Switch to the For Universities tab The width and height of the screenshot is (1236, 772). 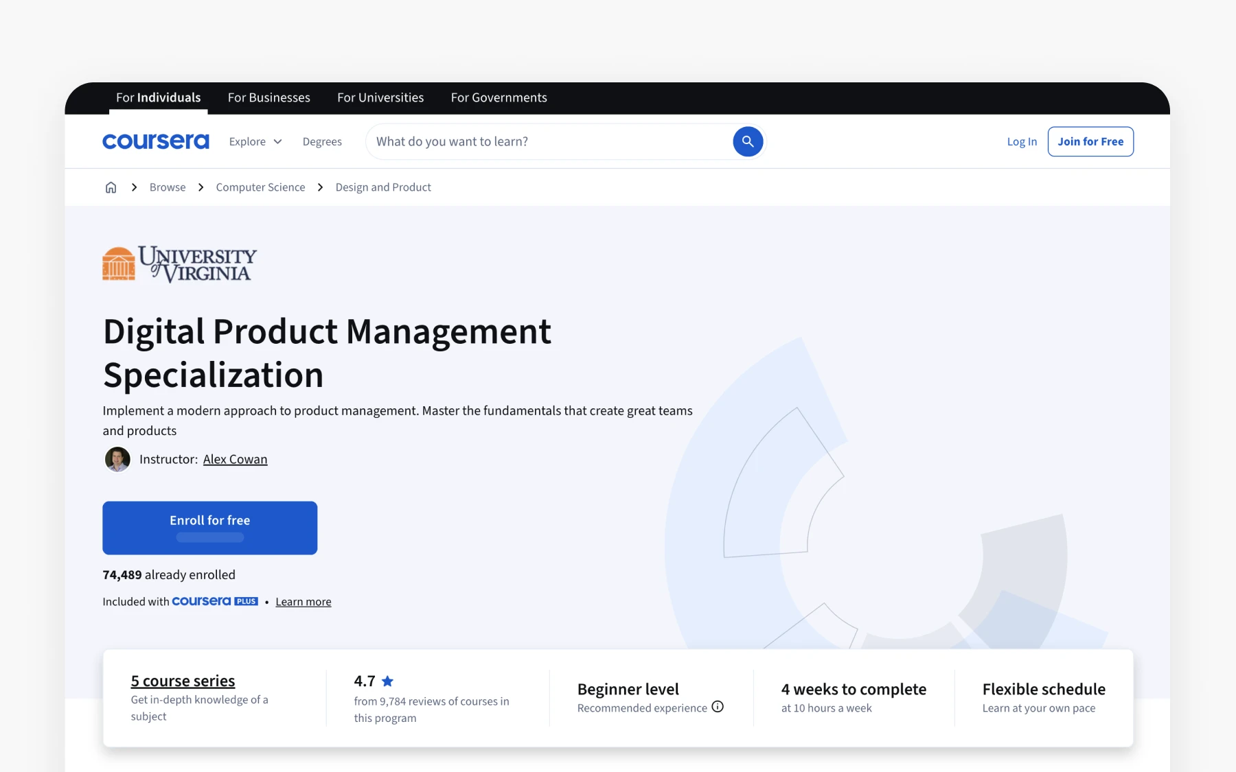(x=380, y=97)
